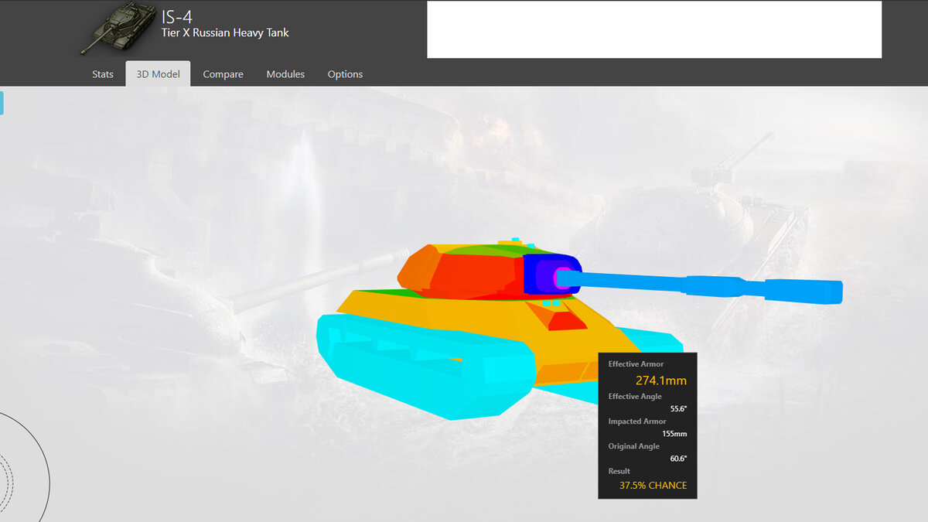
Task: Click the orange turret side armor
Action: click(x=416, y=269)
